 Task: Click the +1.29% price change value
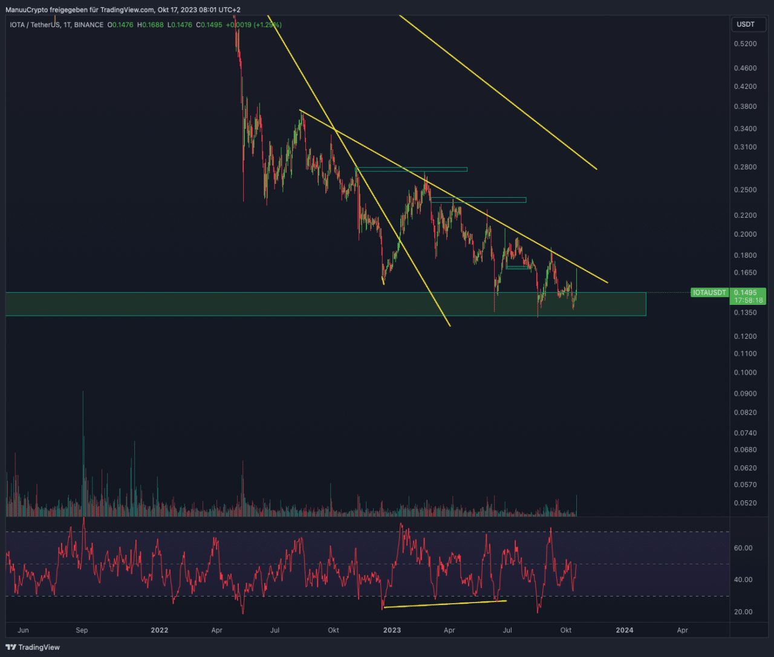tap(268, 25)
